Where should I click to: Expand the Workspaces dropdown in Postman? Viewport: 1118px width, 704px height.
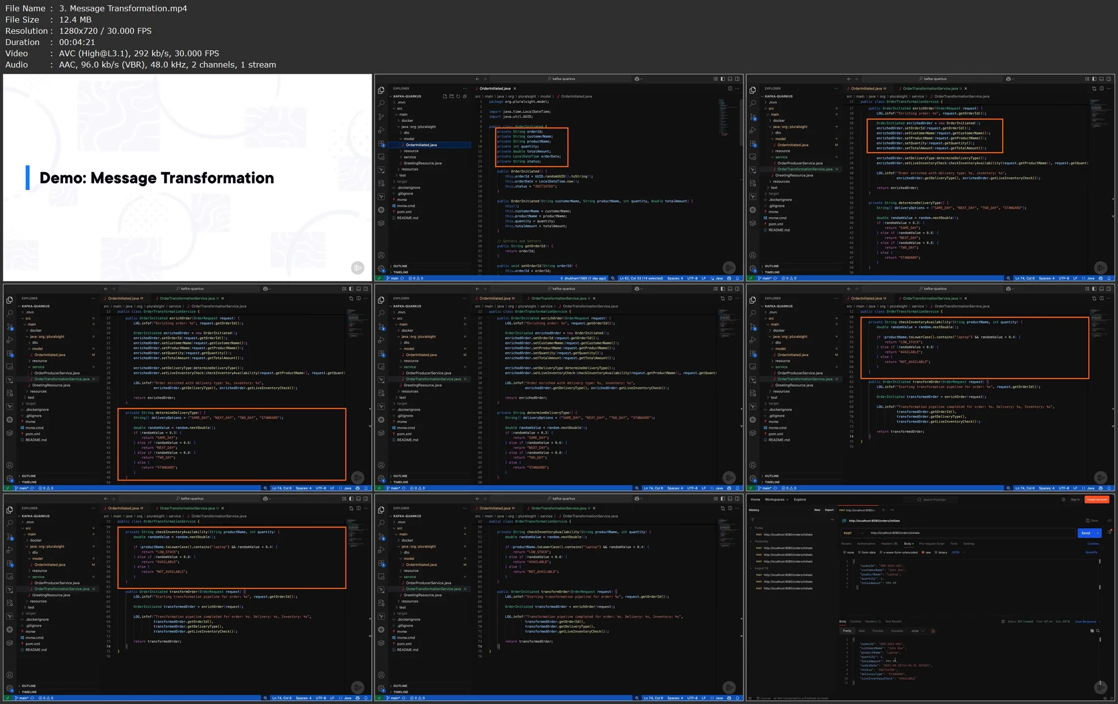tap(776, 500)
